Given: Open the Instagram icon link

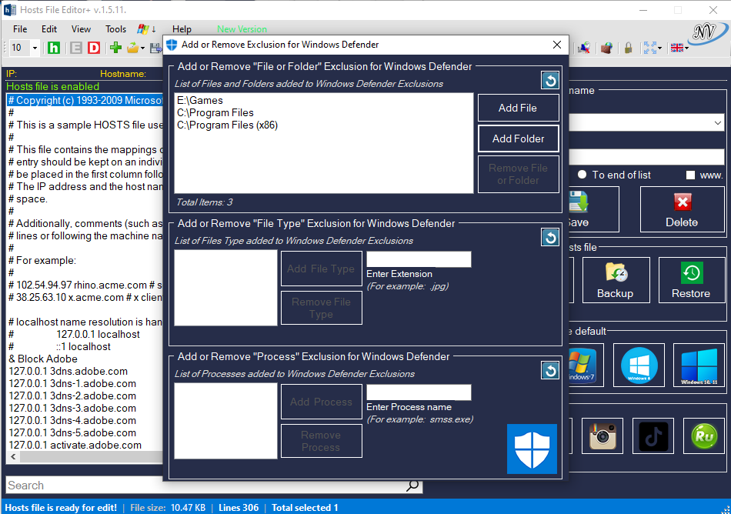Looking at the screenshot, I should pyautogui.click(x=606, y=436).
